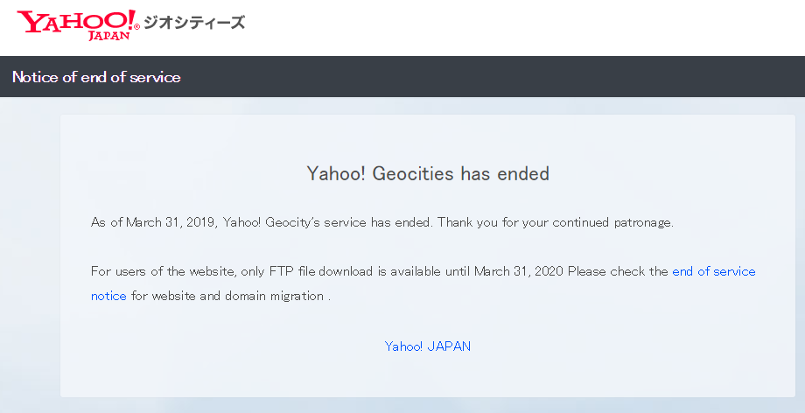Click the small JAPAN text under Yahoo logo
805x413 pixels.
point(108,36)
